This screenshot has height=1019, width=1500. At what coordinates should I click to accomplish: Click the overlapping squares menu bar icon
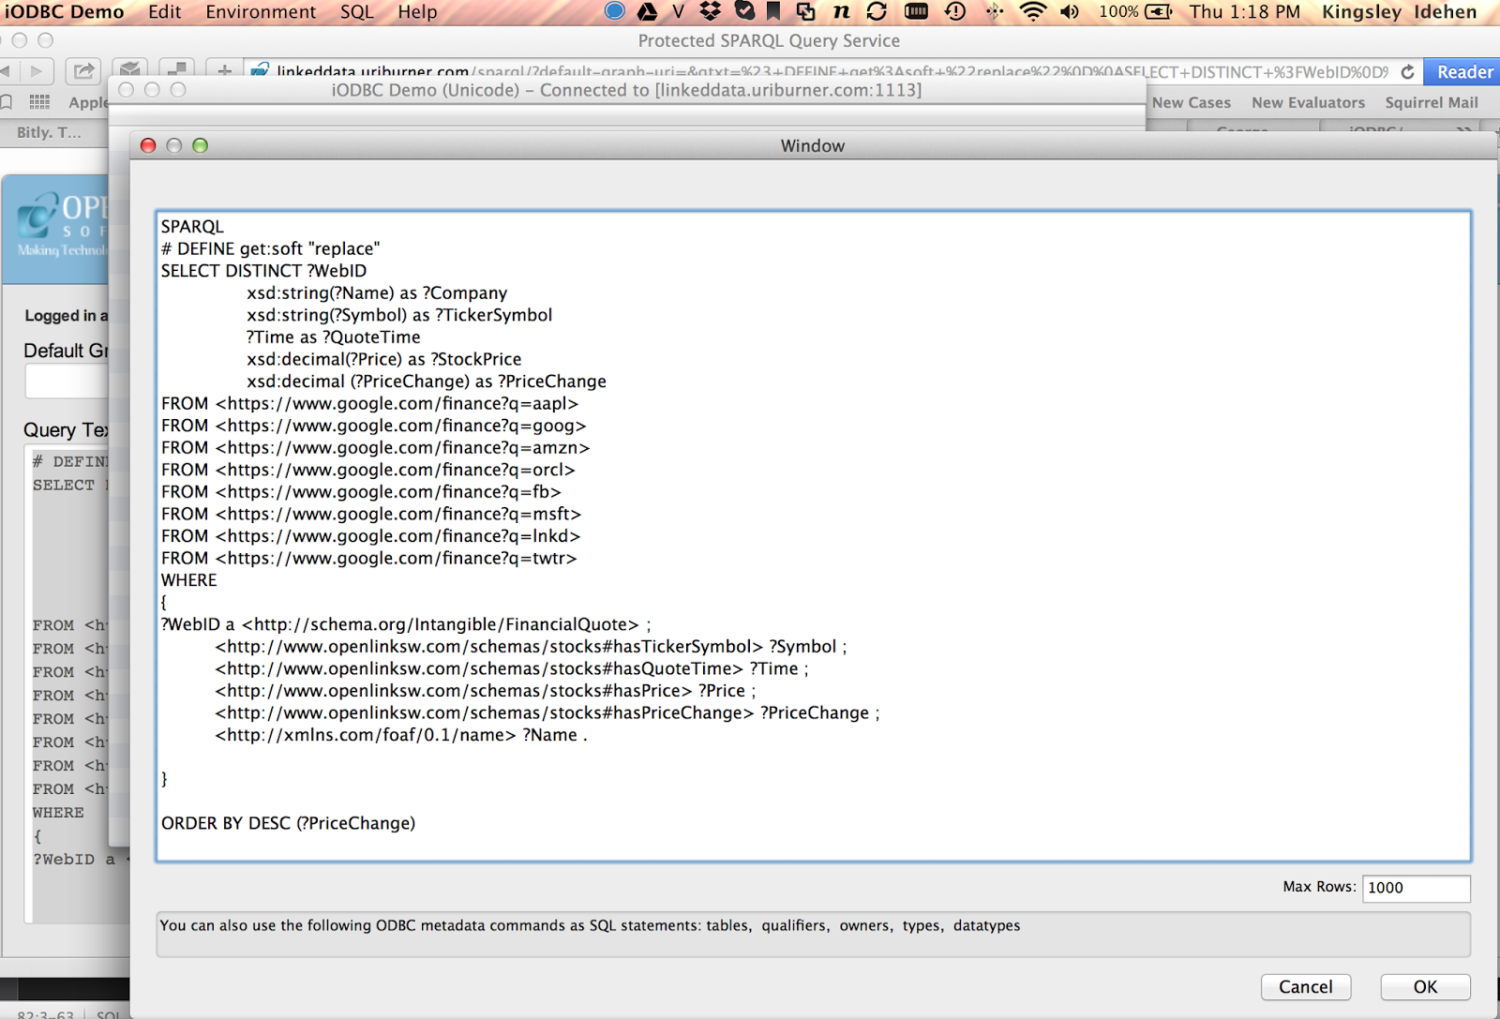[x=805, y=11]
